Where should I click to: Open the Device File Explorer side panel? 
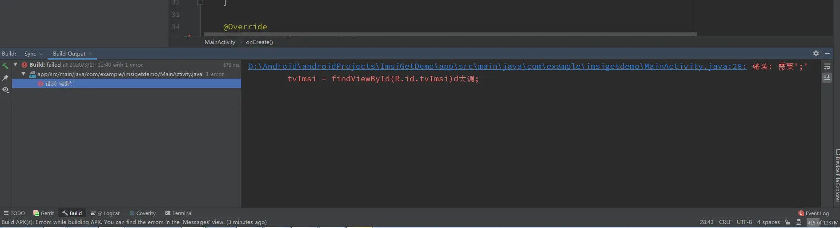pyautogui.click(x=837, y=176)
